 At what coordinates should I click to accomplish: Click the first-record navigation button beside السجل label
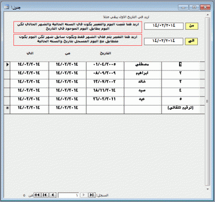click(92, 195)
